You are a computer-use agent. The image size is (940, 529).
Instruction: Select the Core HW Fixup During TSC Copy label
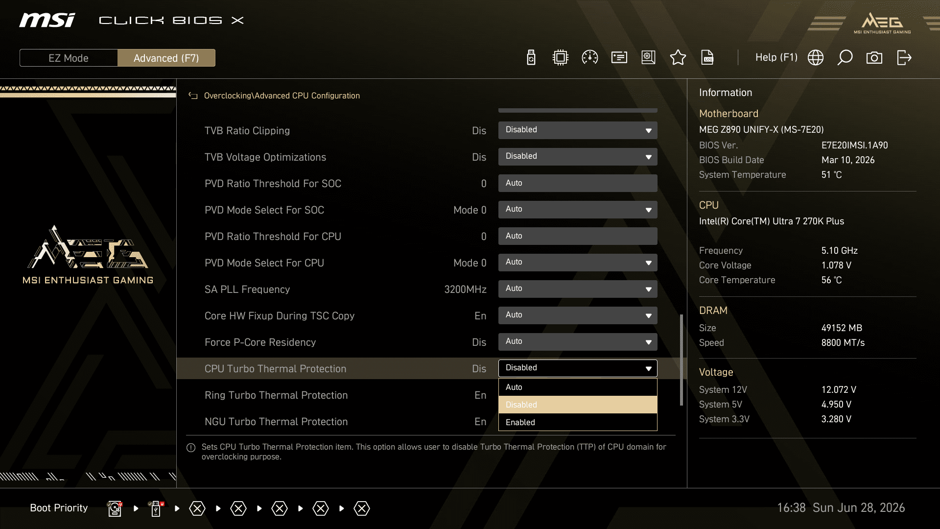click(280, 316)
